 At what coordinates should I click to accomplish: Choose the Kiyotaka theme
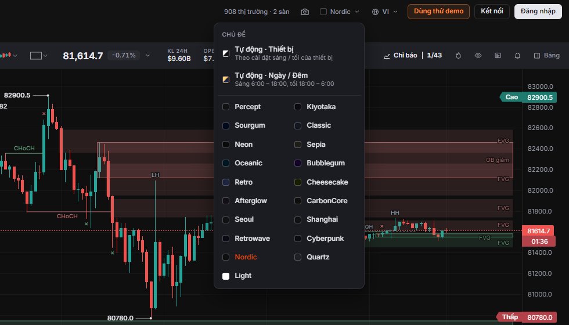[315, 107]
